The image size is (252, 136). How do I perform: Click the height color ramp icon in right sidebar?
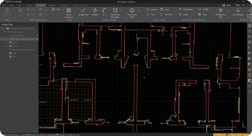click(249, 48)
